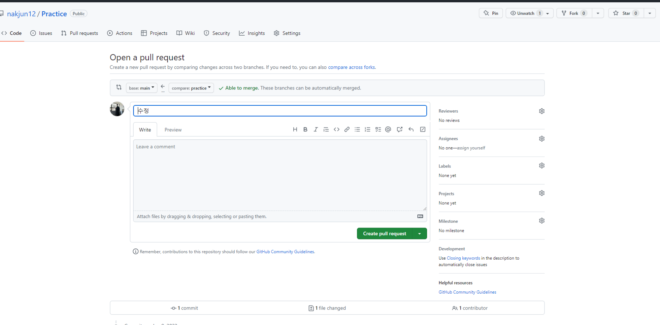Viewport: 660px width, 325px height.
Task: Open Assignees gear settings
Action: pyautogui.click(x=542, y=139)
